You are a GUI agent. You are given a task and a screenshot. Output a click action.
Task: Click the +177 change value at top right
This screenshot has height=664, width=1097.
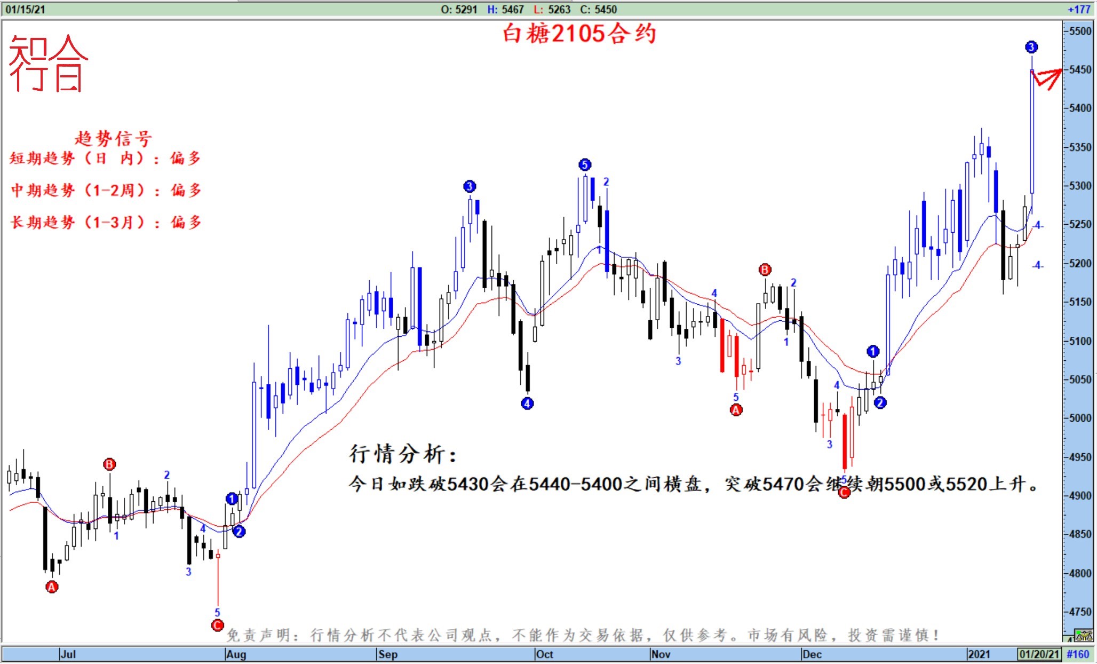1078,10
